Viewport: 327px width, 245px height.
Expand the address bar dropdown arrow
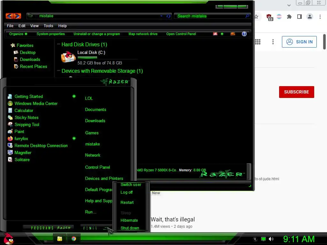coord(161,16)
